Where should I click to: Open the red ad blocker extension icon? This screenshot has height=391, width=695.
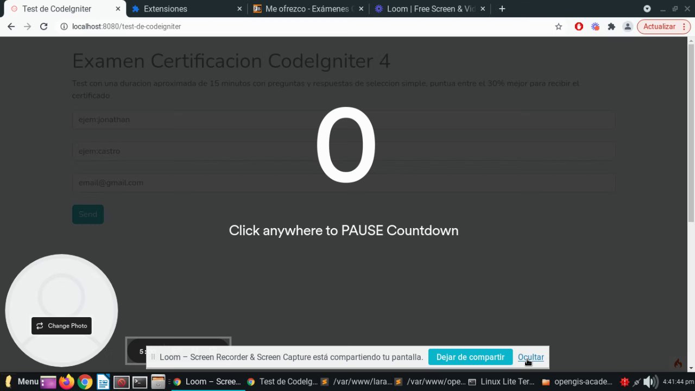coord(579,26)
